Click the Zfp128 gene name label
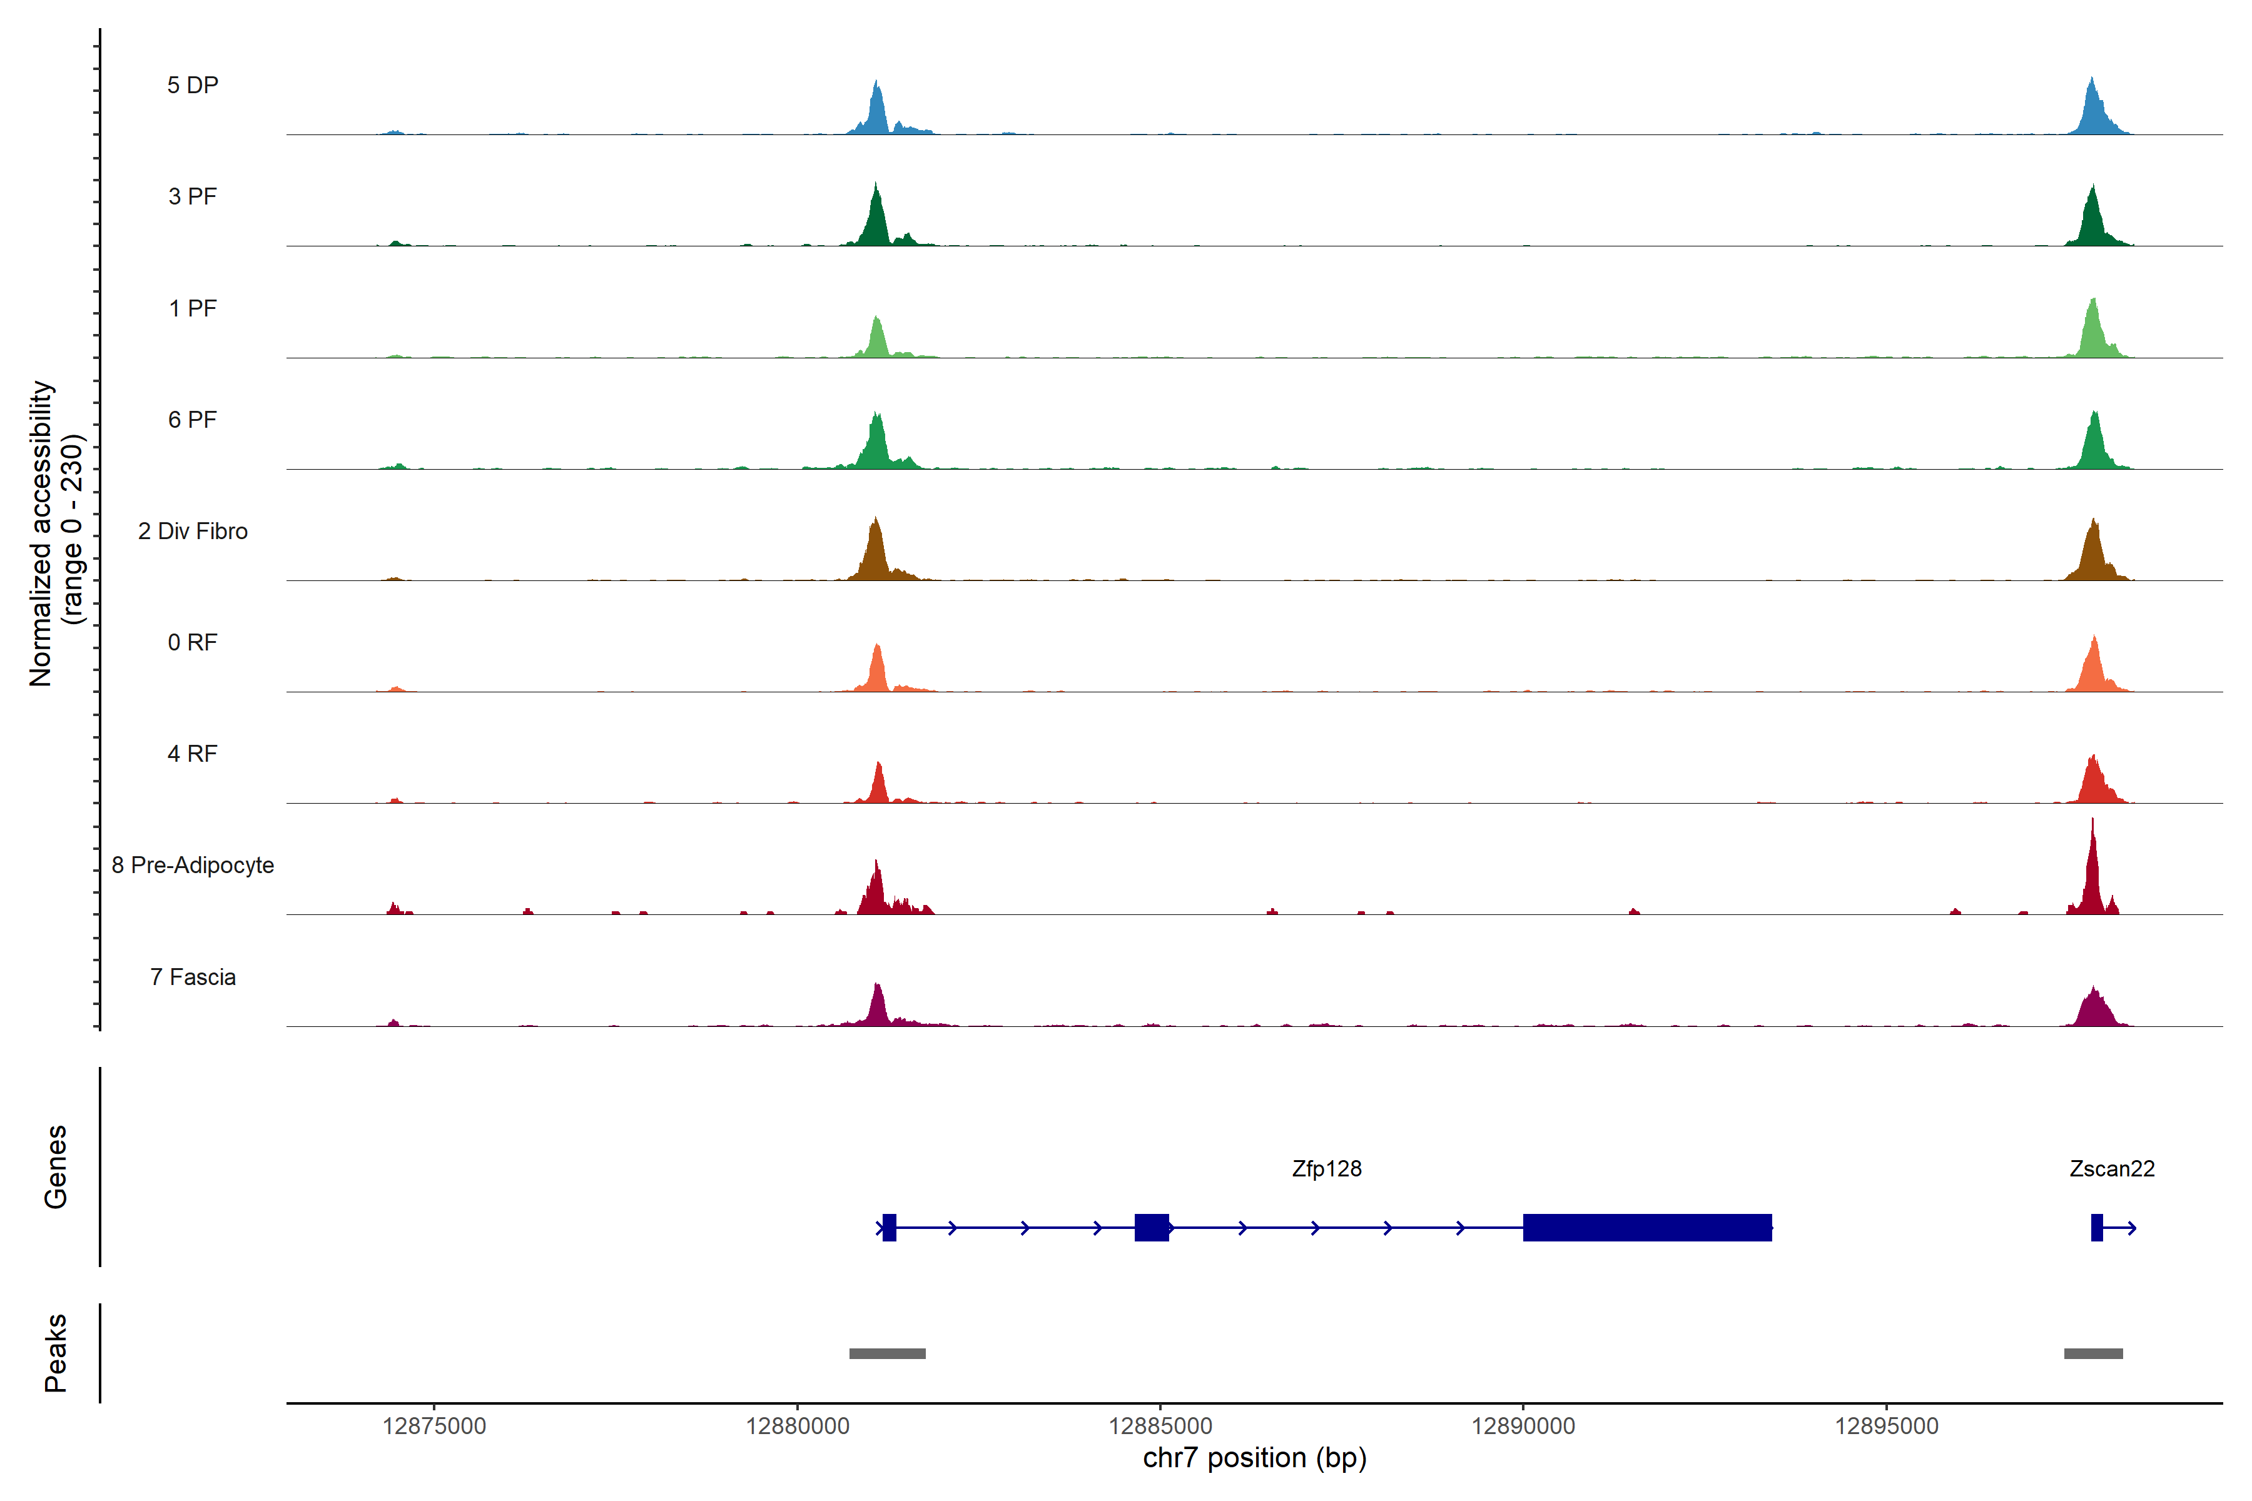Screen dimensions: 2252x1501 coord(1326,1168)
